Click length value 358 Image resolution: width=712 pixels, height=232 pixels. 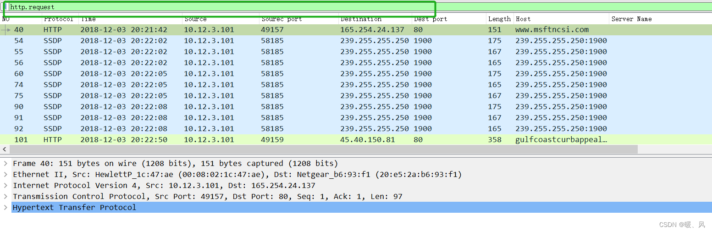[x=495, y=140]
